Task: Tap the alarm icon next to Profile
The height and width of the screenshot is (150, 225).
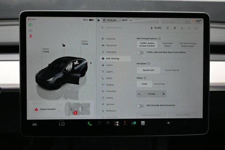Action: 167,28
